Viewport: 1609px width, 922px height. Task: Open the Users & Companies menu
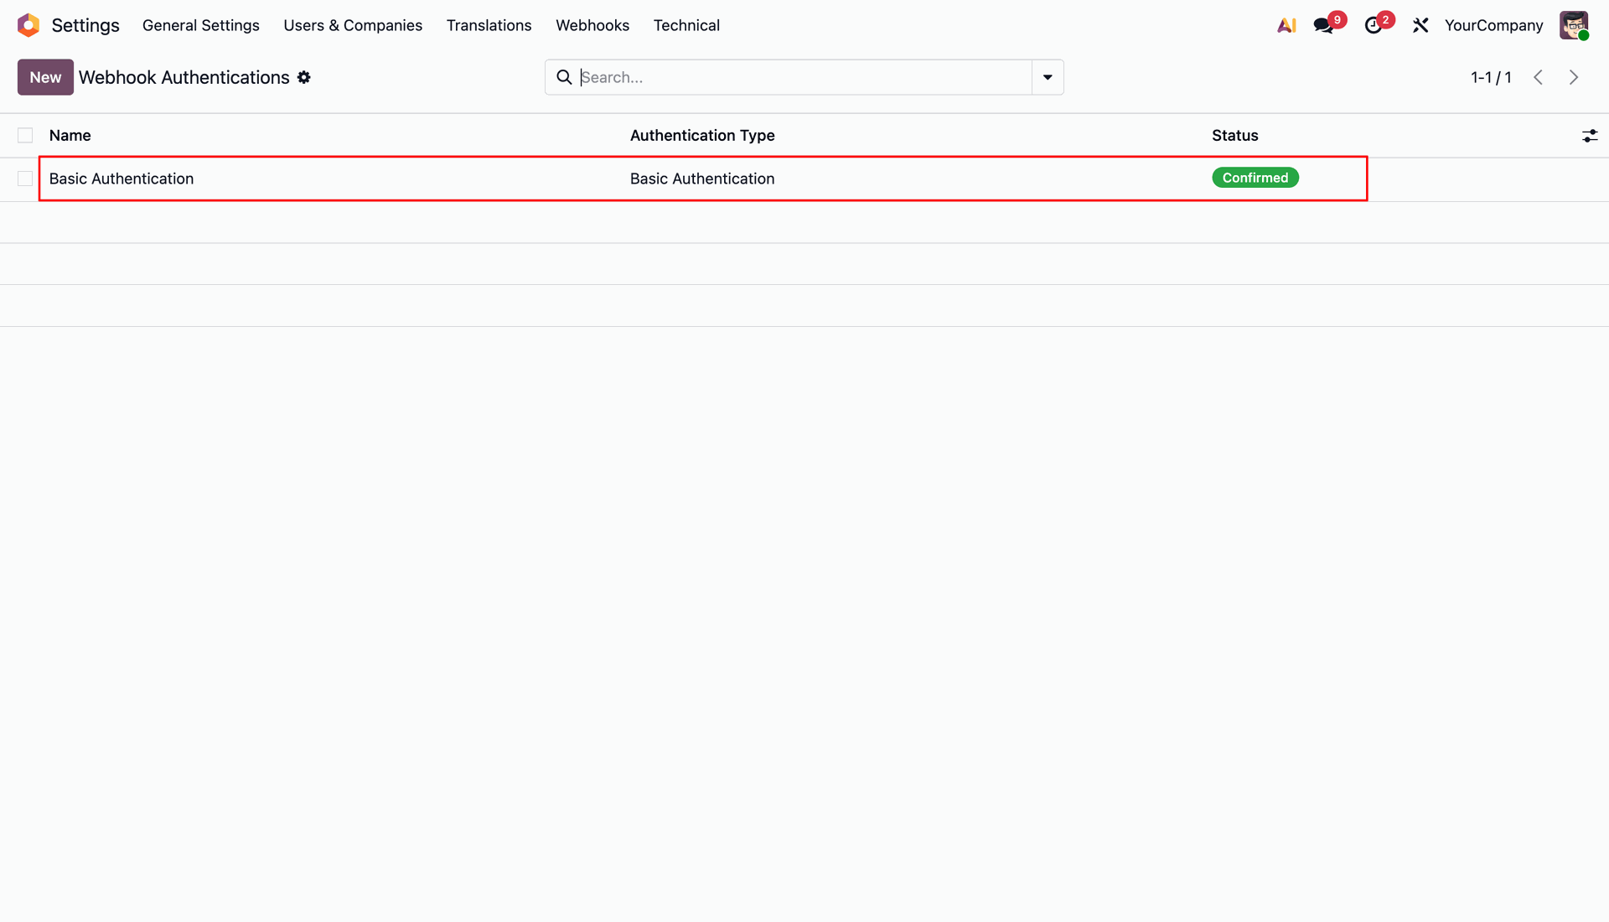coord(353,25)
